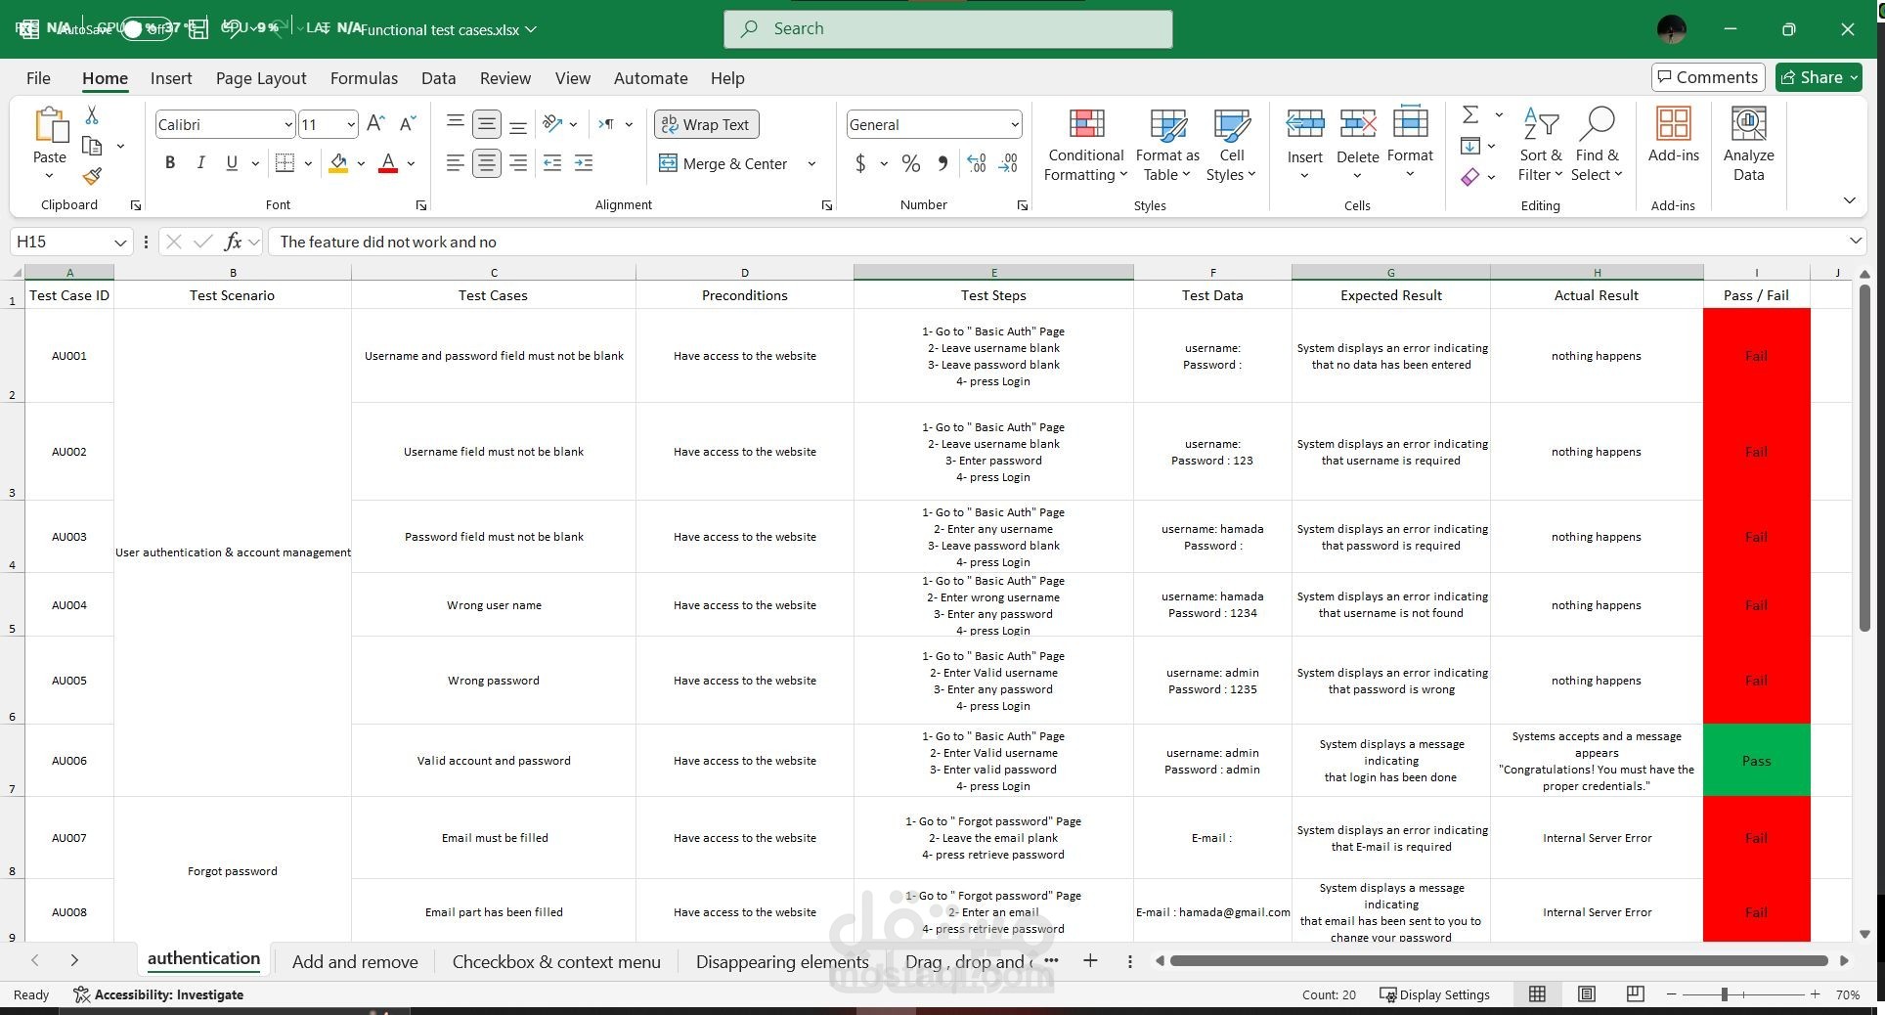Toggle Italic formatting
Screen dimensions: 1885x1015
[200, 163]
